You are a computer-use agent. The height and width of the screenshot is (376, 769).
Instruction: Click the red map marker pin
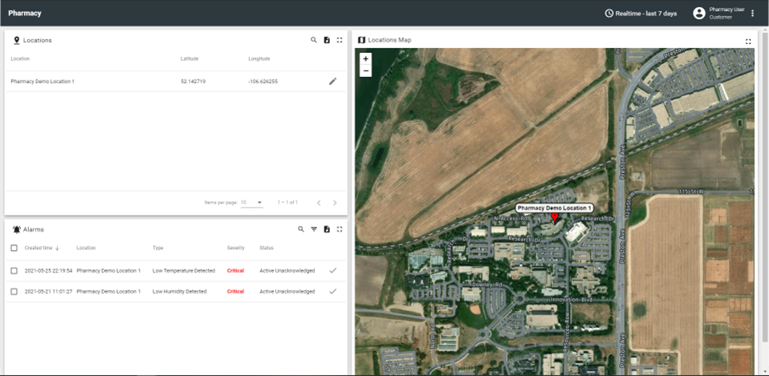coord(554,216)
